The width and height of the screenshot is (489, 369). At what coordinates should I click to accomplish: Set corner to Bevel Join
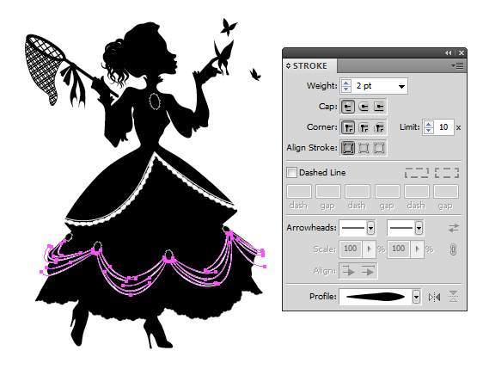(379, 127)
